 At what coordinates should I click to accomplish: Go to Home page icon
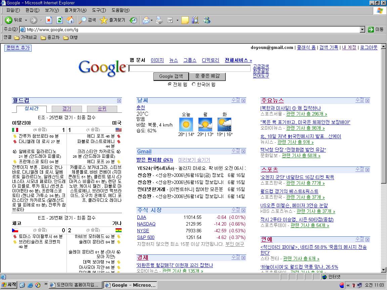pos(70,20)
